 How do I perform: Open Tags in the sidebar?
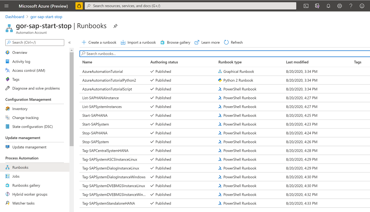point(16,80)
